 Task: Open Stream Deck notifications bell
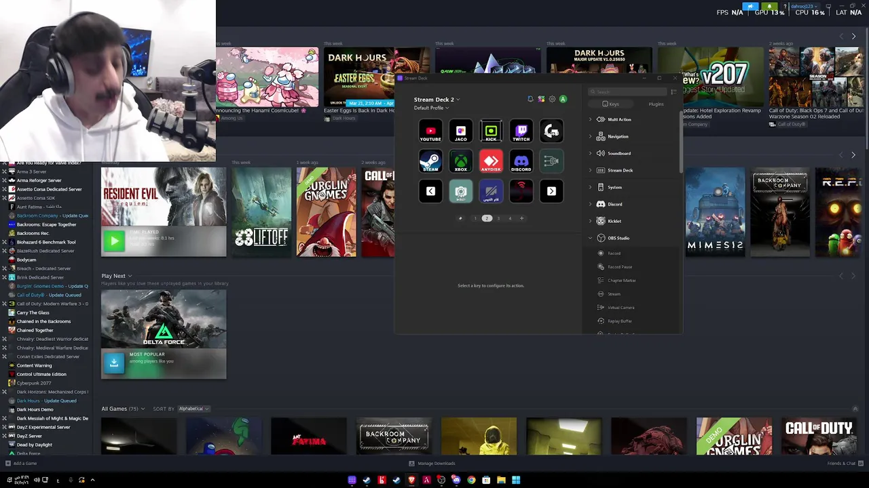pos(530,99)
